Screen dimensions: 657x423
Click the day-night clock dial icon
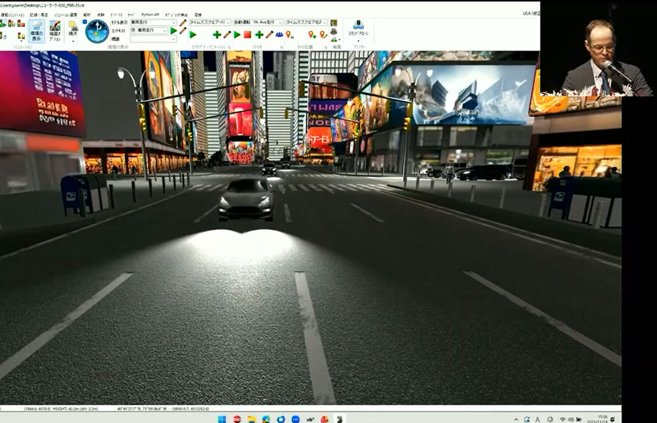coord(97,31)
